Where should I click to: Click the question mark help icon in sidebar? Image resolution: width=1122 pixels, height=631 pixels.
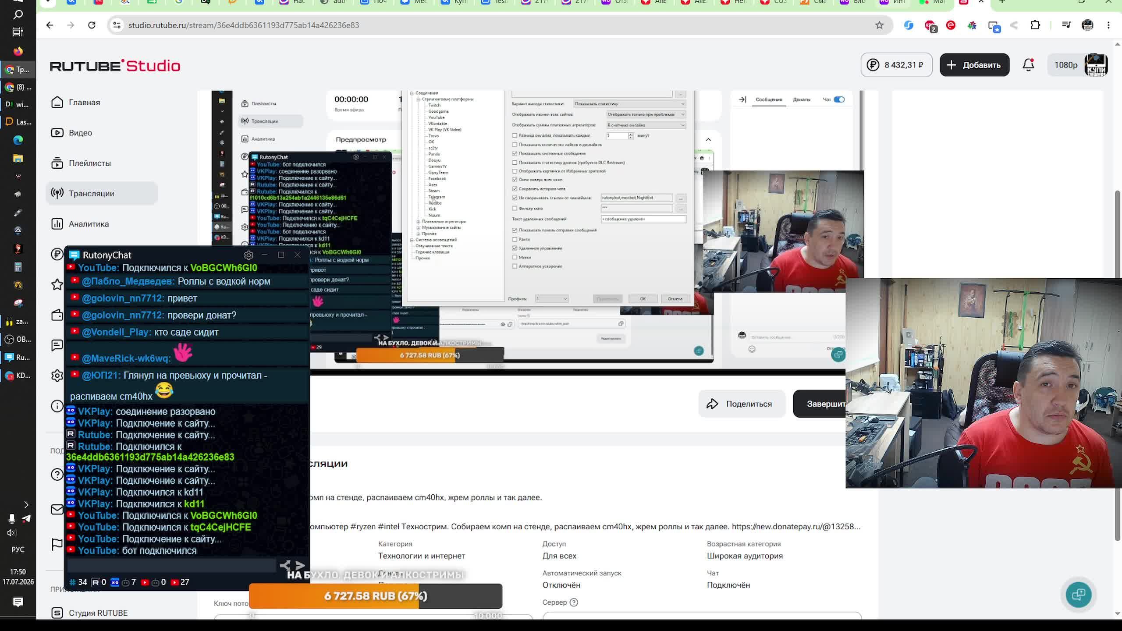point(57,474)
